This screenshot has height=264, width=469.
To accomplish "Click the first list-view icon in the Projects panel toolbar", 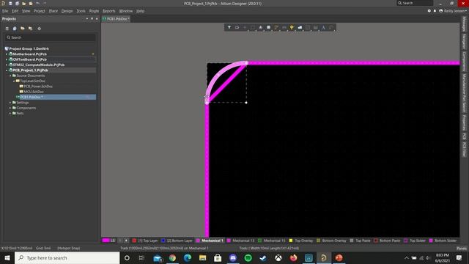I will (7, 29).
